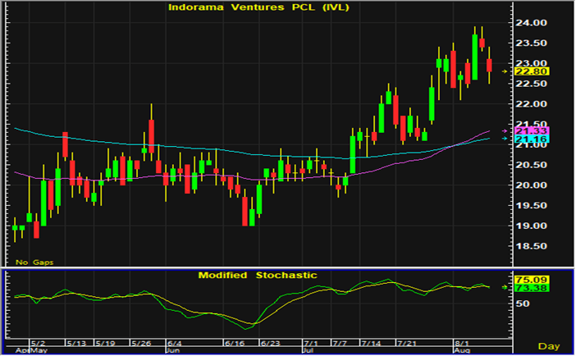Click the yellow arrow beside 22.80 price

click(x=505, y=71)
